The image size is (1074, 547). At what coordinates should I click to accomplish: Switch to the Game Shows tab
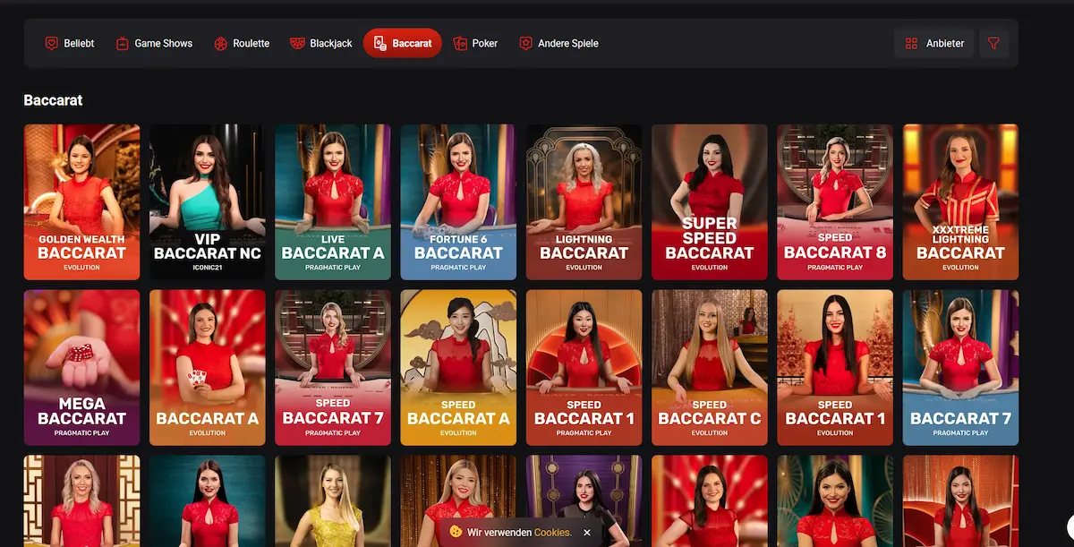click(154, 43)
